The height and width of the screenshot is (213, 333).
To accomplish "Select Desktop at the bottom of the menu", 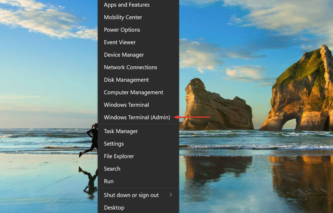I will 114,207.
